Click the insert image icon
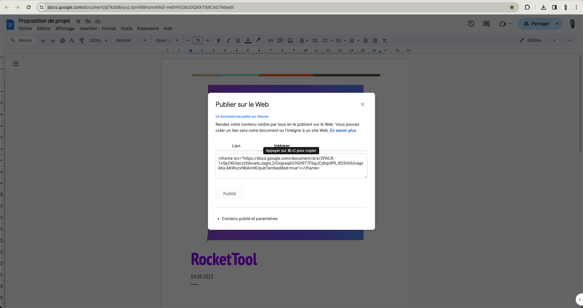The image size is (583, 308). (x=290, y=41)
